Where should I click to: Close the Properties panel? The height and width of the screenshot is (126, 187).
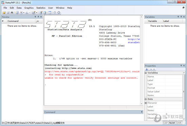184,66
